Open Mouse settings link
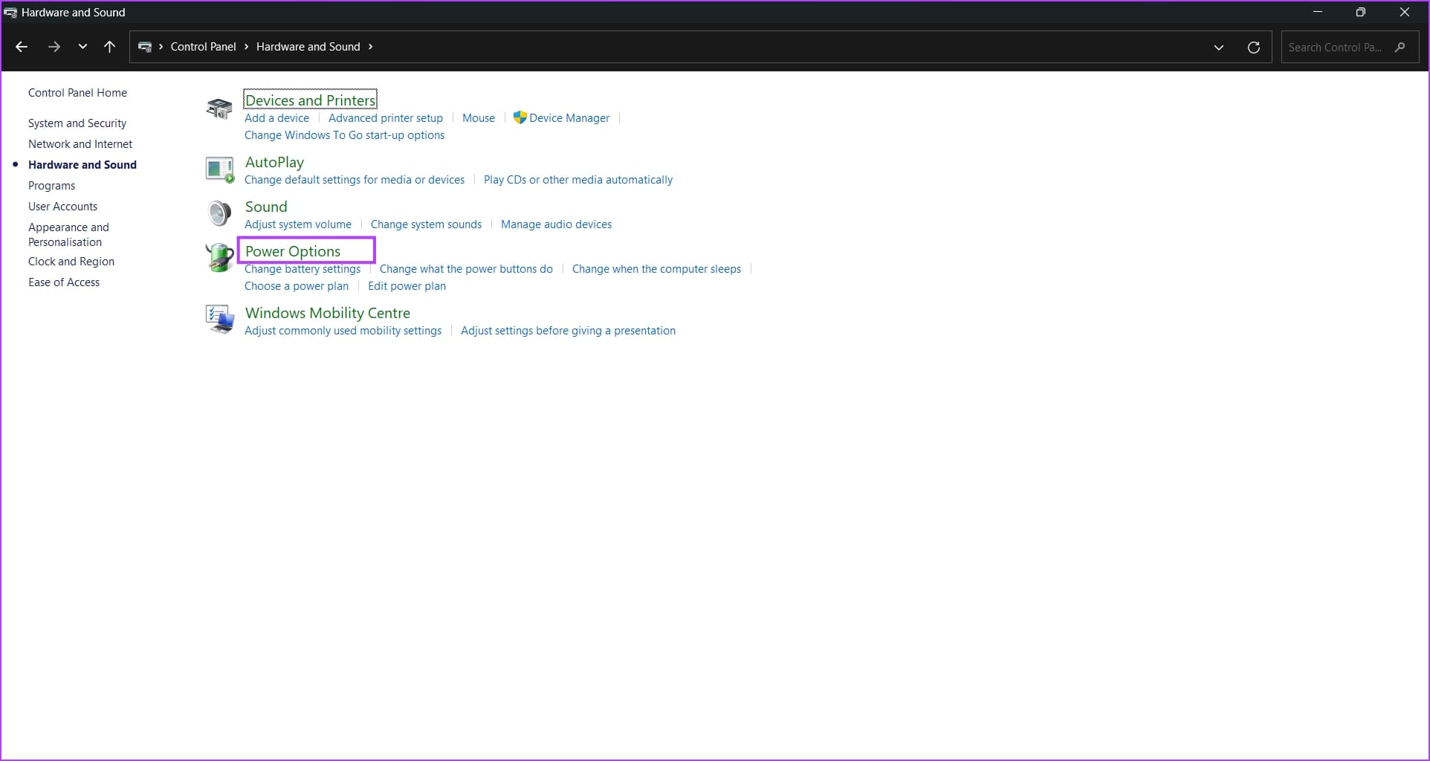Viewport: 1430px width, 761px height. tap(479, 118)
